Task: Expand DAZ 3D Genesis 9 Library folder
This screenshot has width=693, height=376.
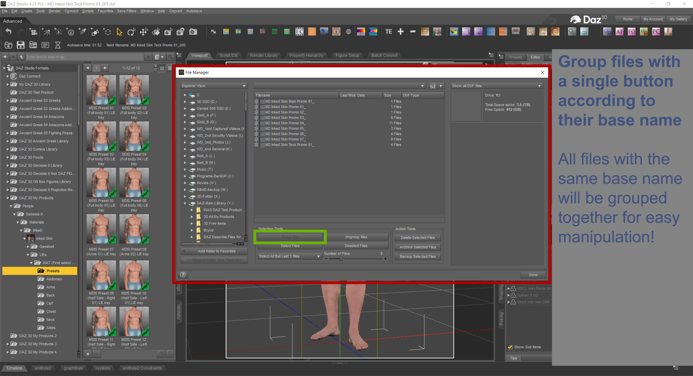Action: 8,165
